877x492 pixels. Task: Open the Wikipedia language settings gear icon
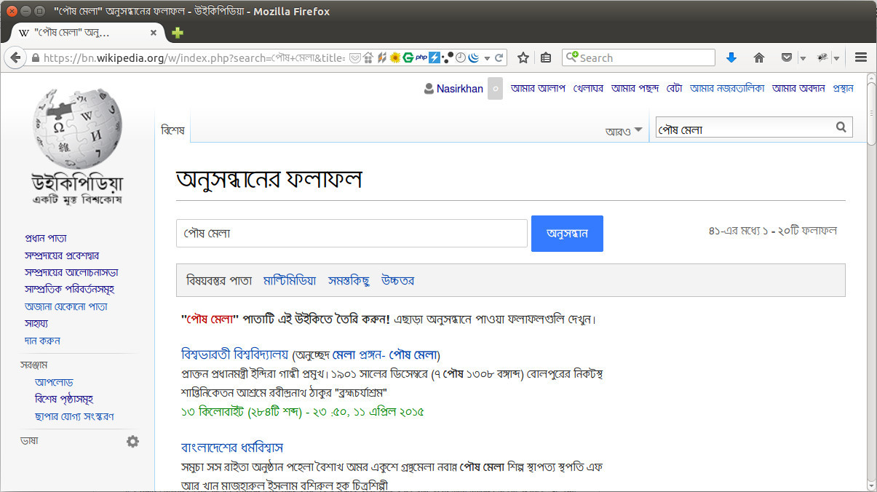pos(132,440)
